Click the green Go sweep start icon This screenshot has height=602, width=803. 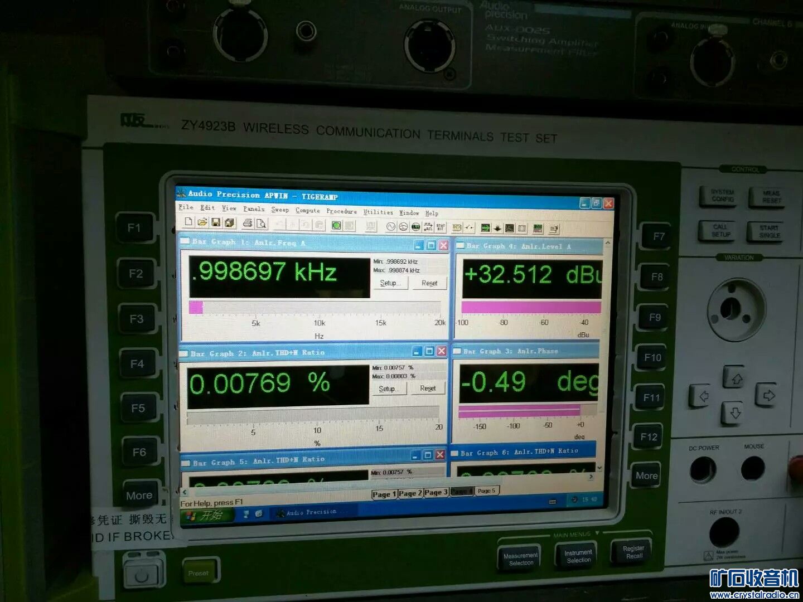click(336, 225)
